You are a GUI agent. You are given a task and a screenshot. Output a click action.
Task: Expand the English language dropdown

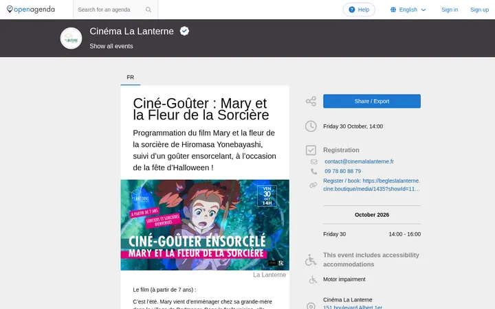[x=408, y=10]
